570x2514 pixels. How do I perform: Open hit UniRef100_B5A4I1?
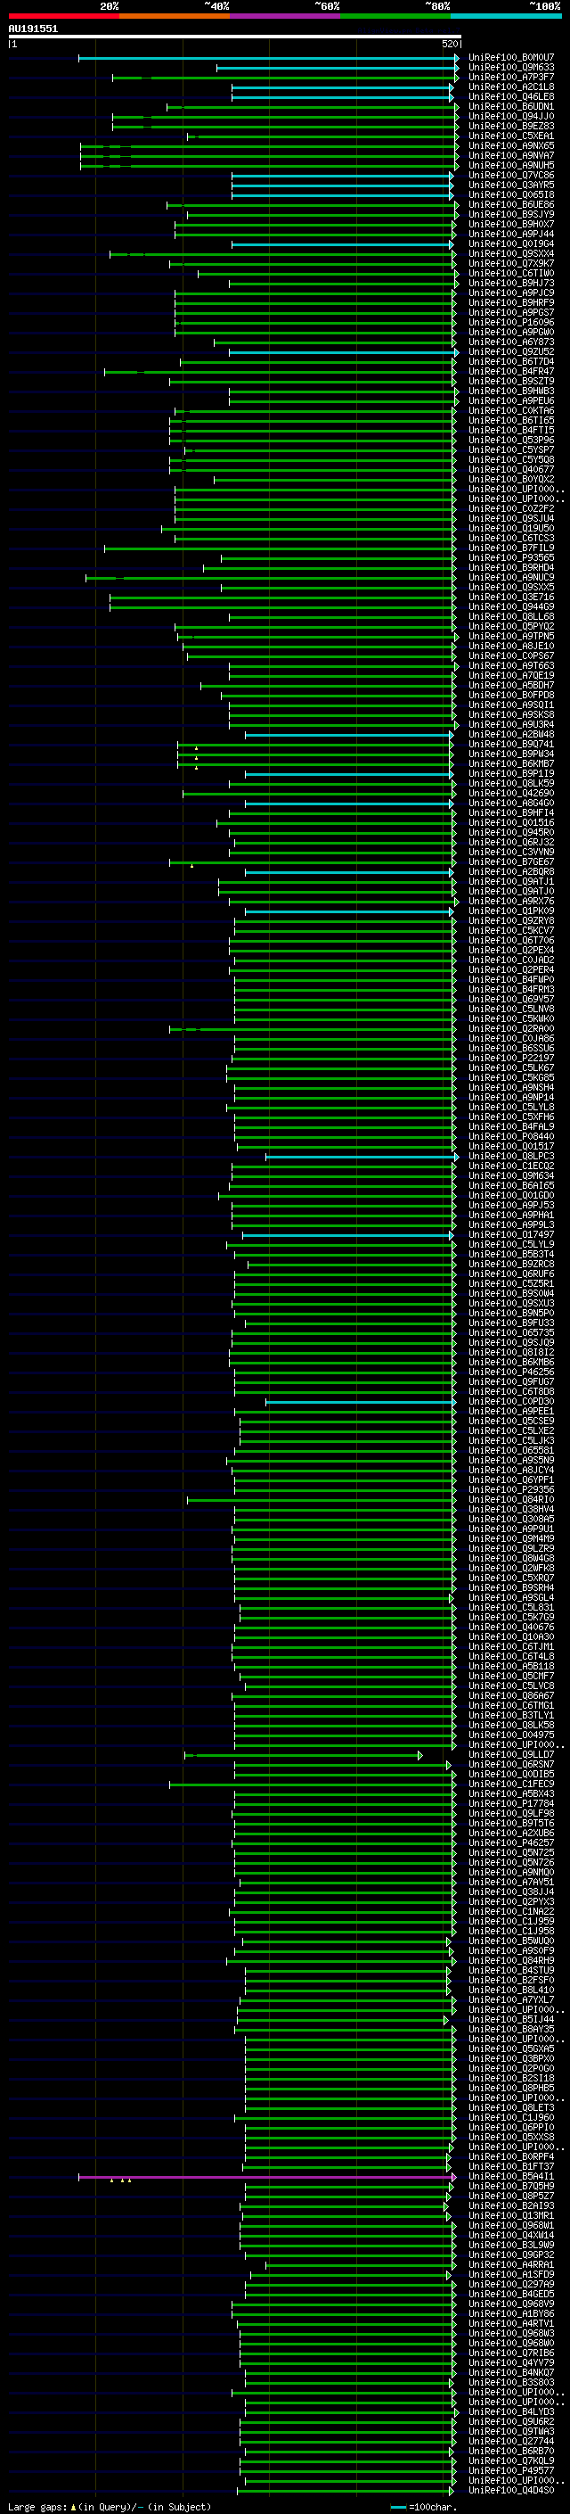(x=511, y=2176)
